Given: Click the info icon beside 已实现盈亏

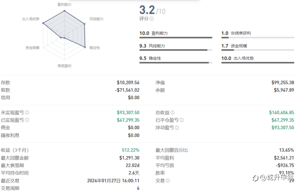Looking at the screenshot, I should point(27,120).
